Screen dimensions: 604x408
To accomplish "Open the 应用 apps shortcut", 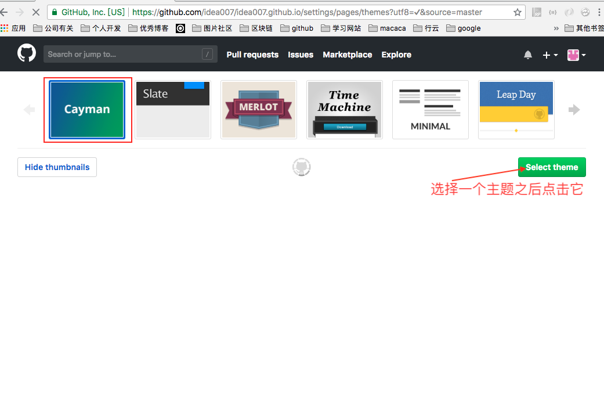I will 13,28.
